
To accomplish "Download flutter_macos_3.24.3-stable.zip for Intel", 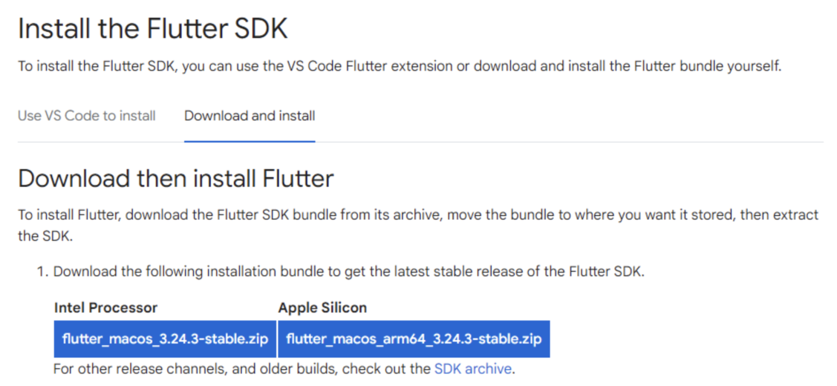I will 165,339.
